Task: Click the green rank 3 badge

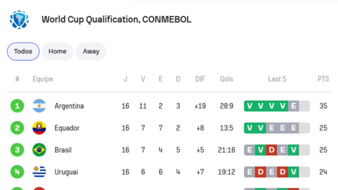Action: (x=17, y=150)
